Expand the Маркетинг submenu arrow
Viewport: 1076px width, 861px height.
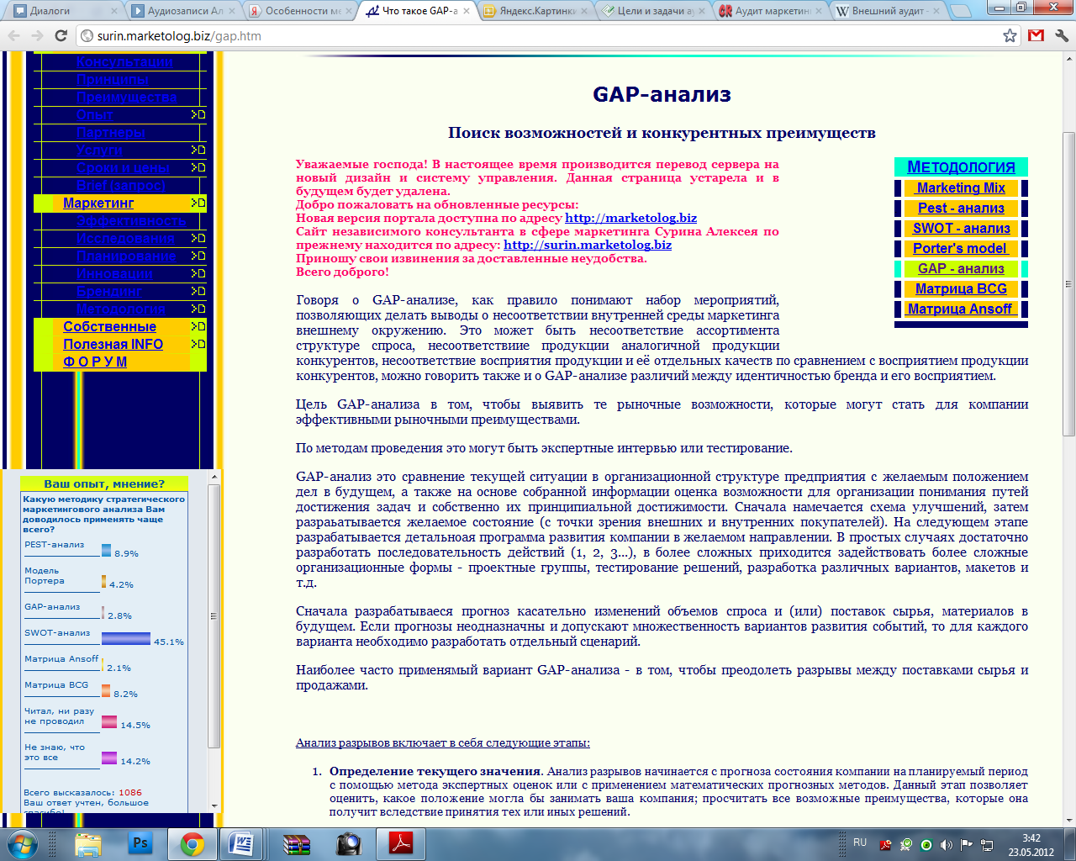click(198, 203)
